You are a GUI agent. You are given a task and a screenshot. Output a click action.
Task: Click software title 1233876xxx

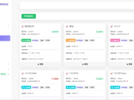coord(120,73)
